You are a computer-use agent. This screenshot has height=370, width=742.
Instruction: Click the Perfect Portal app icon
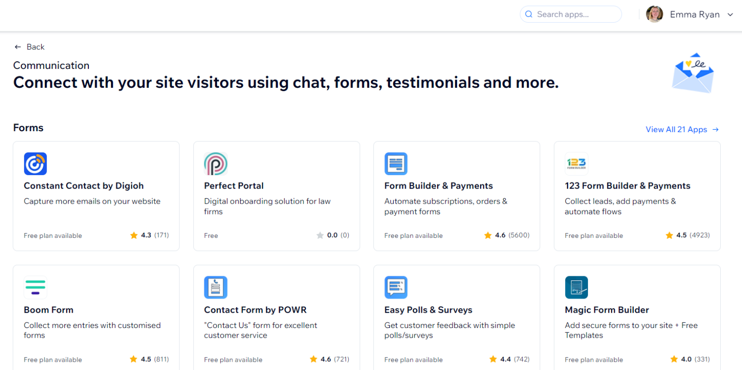click(x=216, y=164)
